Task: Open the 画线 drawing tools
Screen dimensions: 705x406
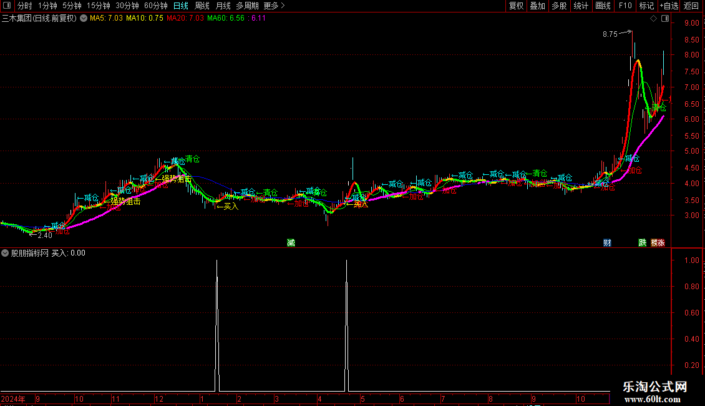Action: (603, 6)
